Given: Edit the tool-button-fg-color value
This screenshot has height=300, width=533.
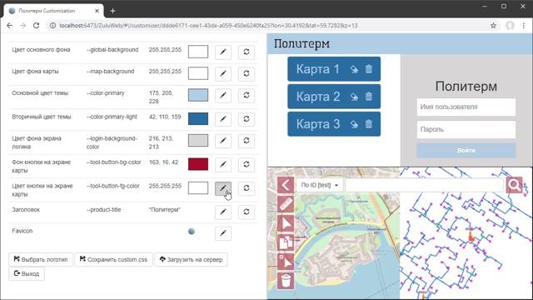Looking at the screenshot, I should (223, 188).
